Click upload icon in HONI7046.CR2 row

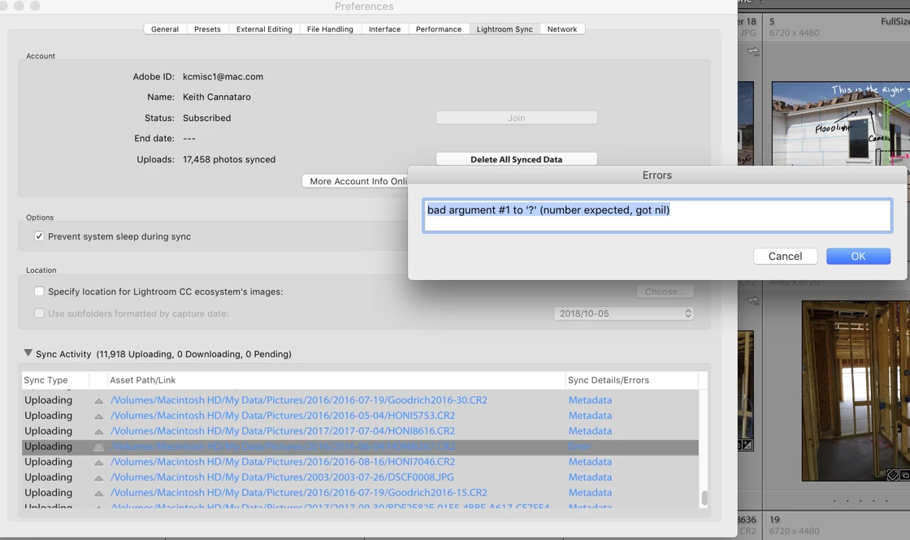click(x=98, y=462)
